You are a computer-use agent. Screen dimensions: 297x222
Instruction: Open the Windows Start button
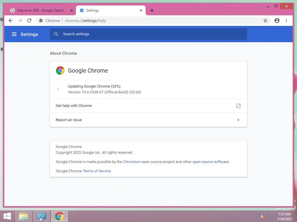tap(7, 216)
